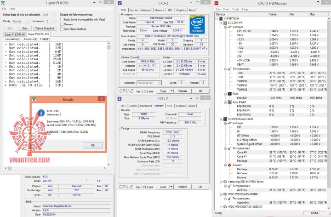Open Graphics tab in lower CPU-Z window
This screenshot has height=217, width=331.
tap(181, 106)
